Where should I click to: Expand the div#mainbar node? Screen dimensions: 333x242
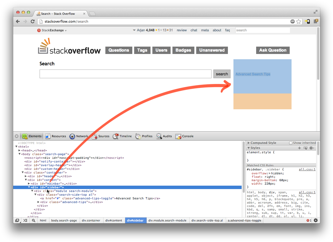coord(29,184)
